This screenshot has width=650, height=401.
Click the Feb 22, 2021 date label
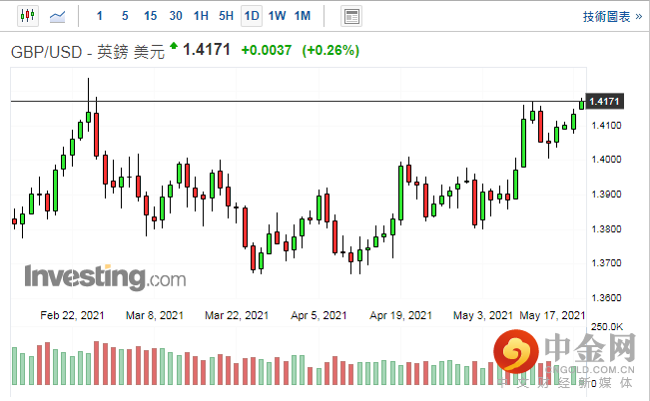click(x=72, y=315)
